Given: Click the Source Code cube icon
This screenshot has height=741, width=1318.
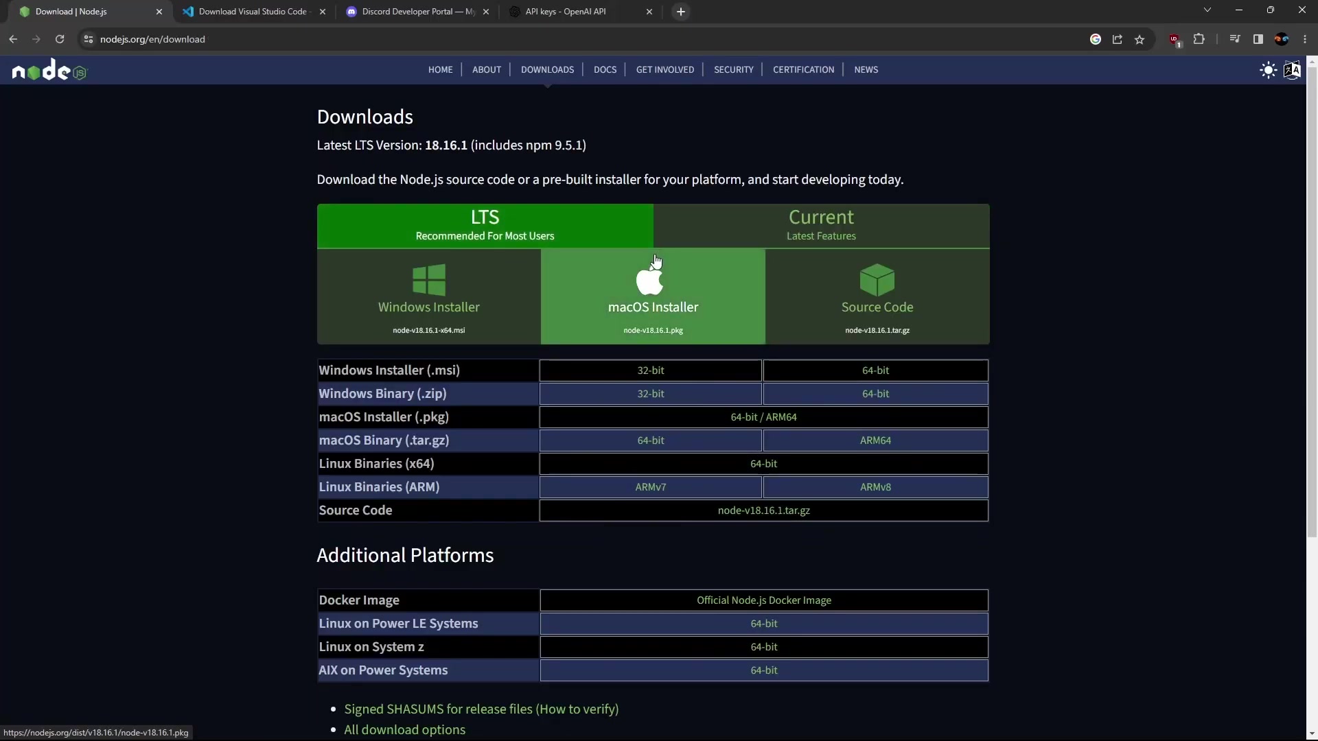Looking at the screenshot, I should [877, 279].
